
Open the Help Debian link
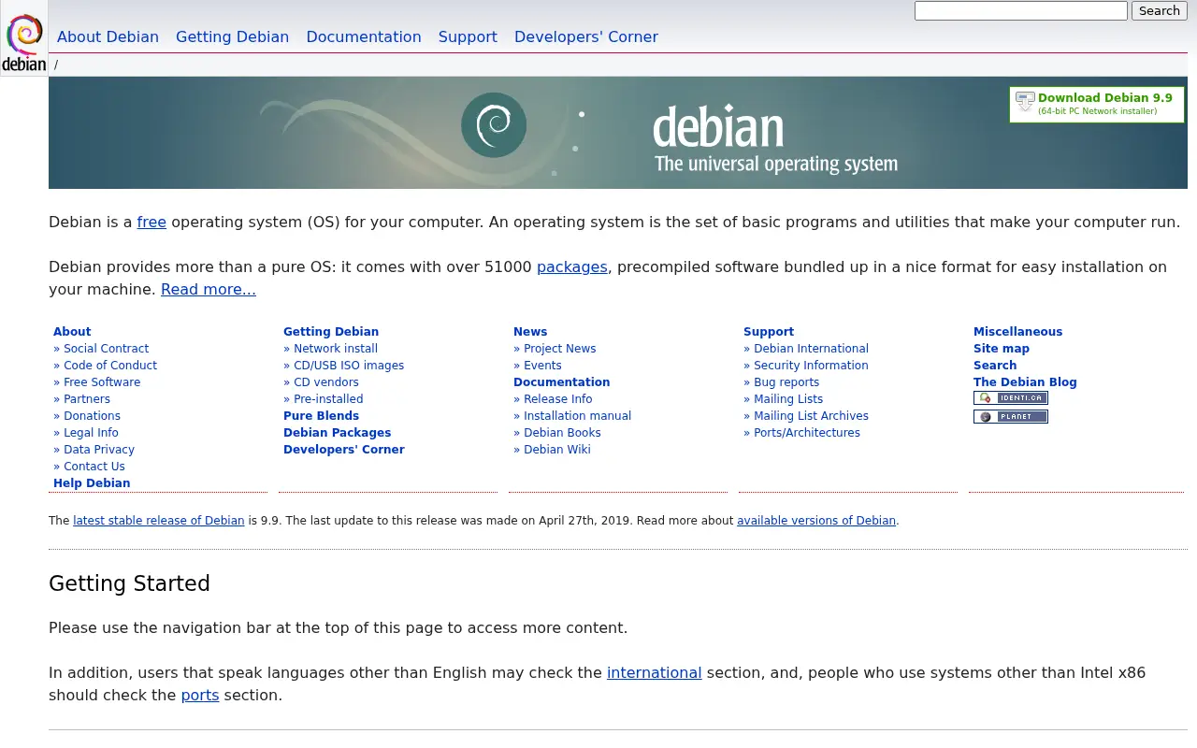point(92,483)
